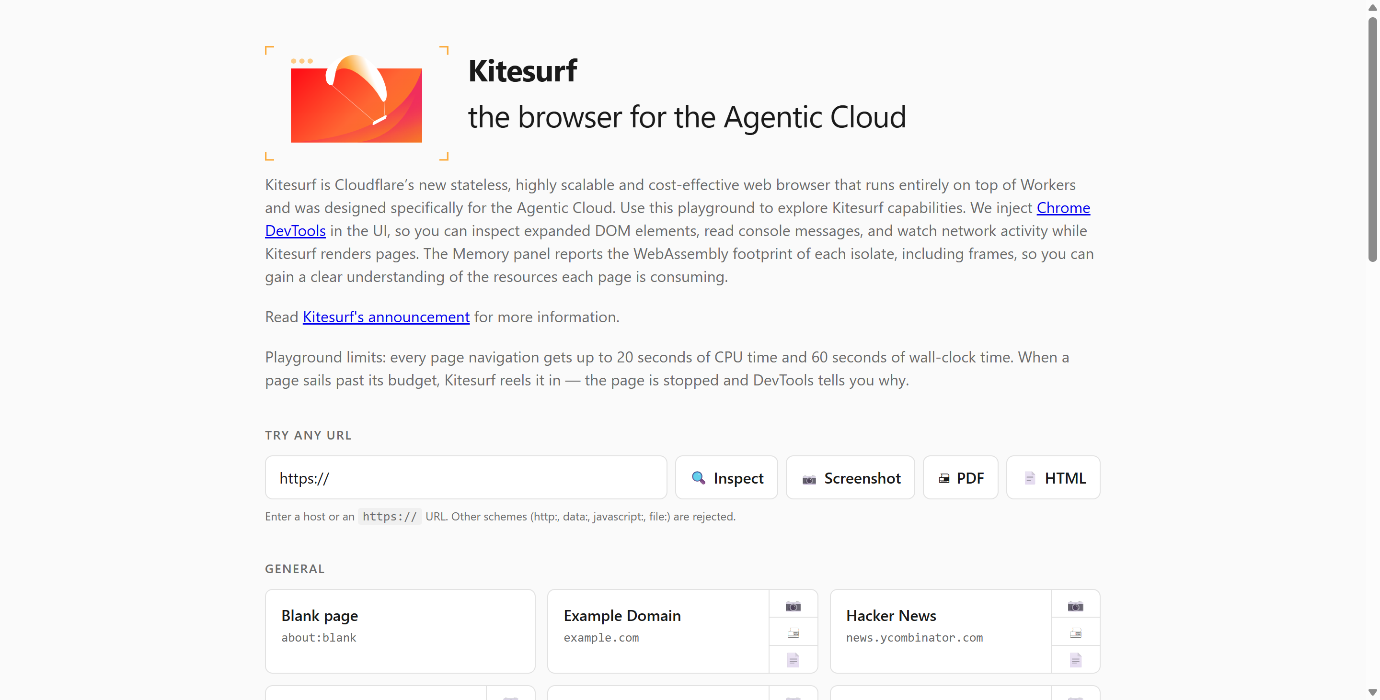The image size is (1380, 700).
Task: Open the Blank page card
Action: [x=400, y=631]
